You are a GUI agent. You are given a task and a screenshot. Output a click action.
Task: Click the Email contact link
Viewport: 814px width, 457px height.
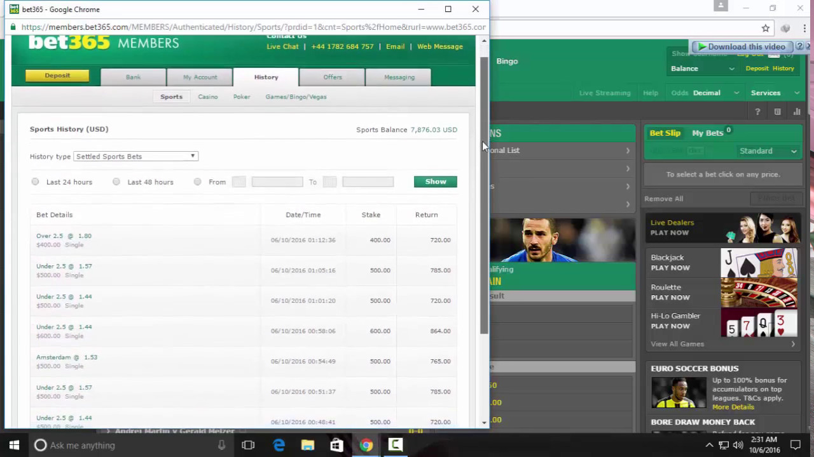point(395,46)
